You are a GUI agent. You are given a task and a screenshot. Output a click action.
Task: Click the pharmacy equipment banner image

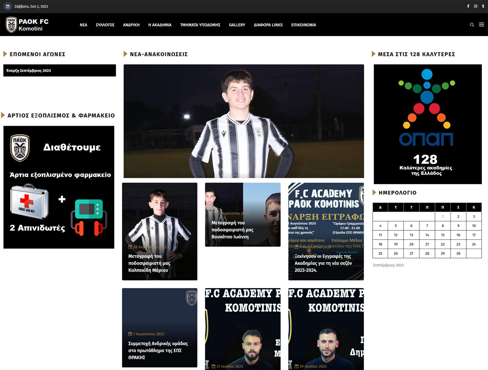point(59,187)
